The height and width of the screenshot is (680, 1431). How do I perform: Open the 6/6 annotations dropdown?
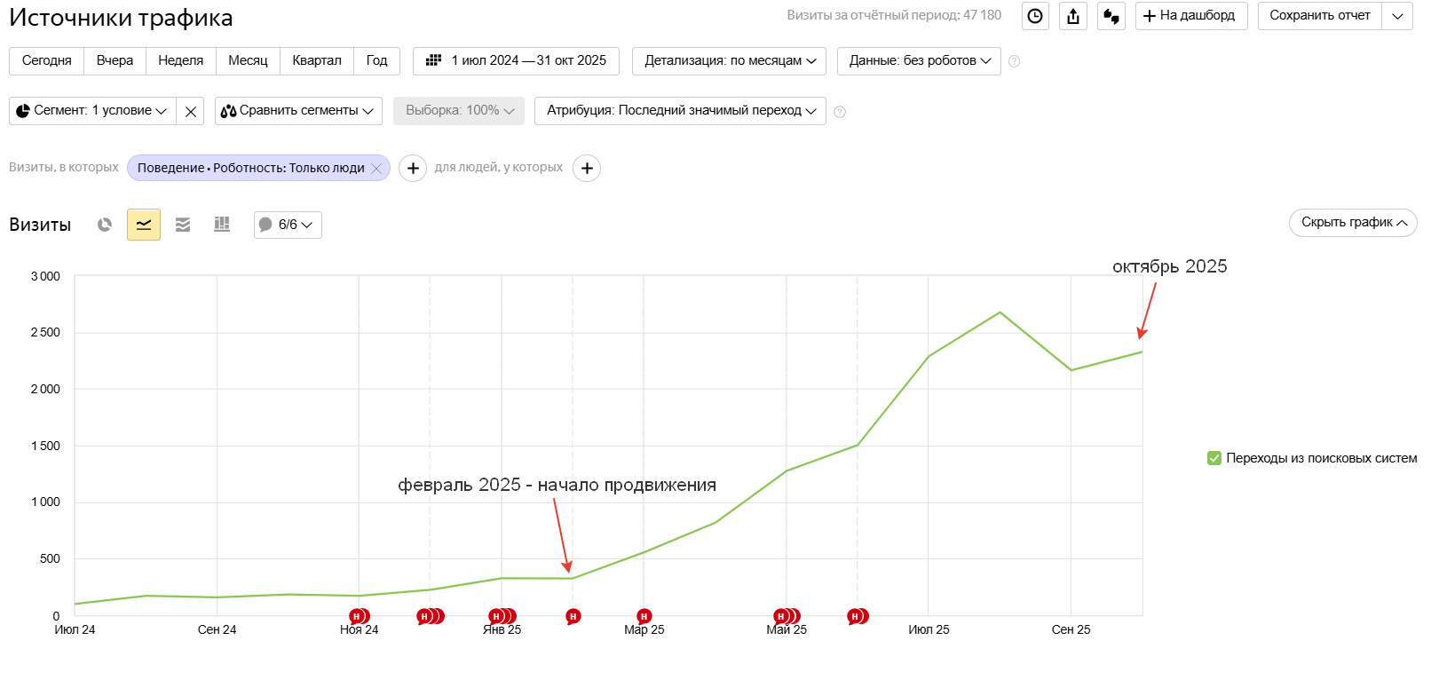pos(288,225)
